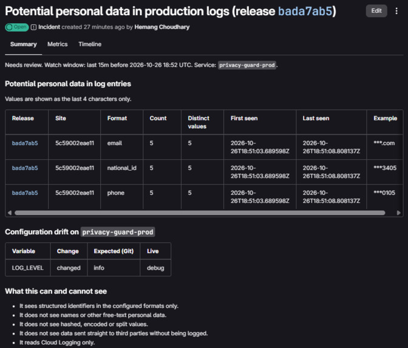The width and height of the screenshot is (408, 348).
Task: Open bada7ab5 link in national_id row
Action: [x=25, y=168]
